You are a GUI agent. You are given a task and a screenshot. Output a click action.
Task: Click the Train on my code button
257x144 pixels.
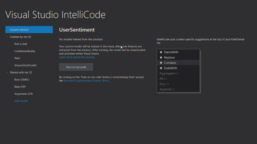[x=76, y=67]
